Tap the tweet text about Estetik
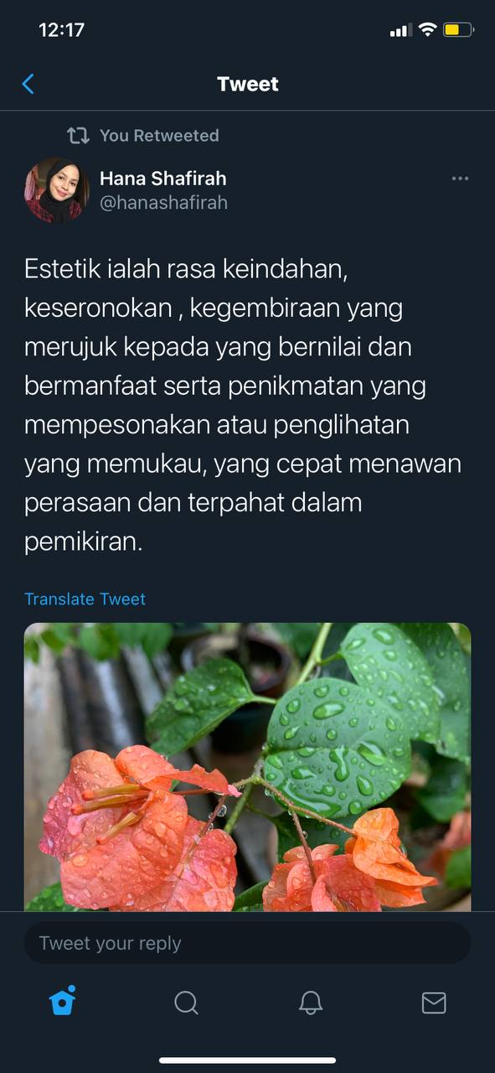The height and width of the screenshot is (1073, 495). click(243, 405)
